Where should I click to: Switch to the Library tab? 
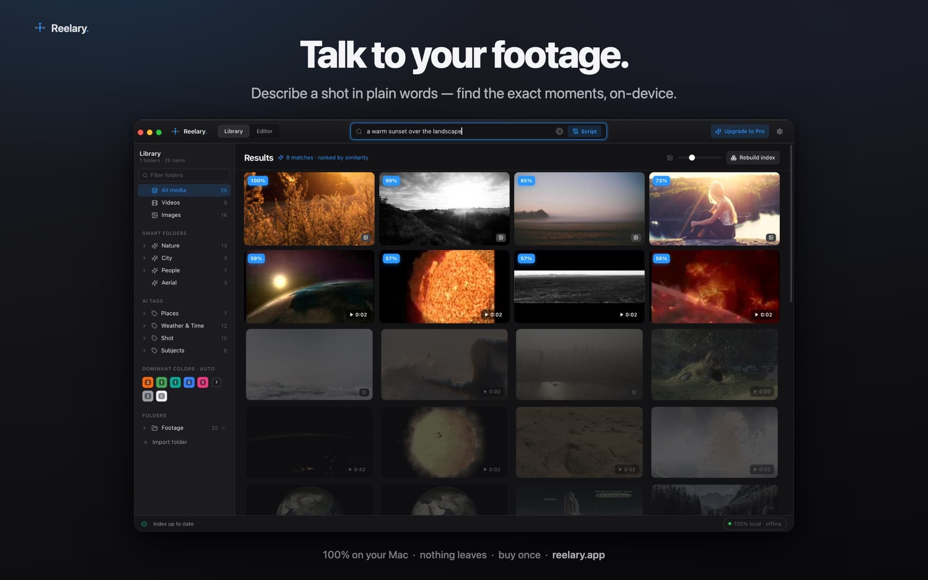233,131
